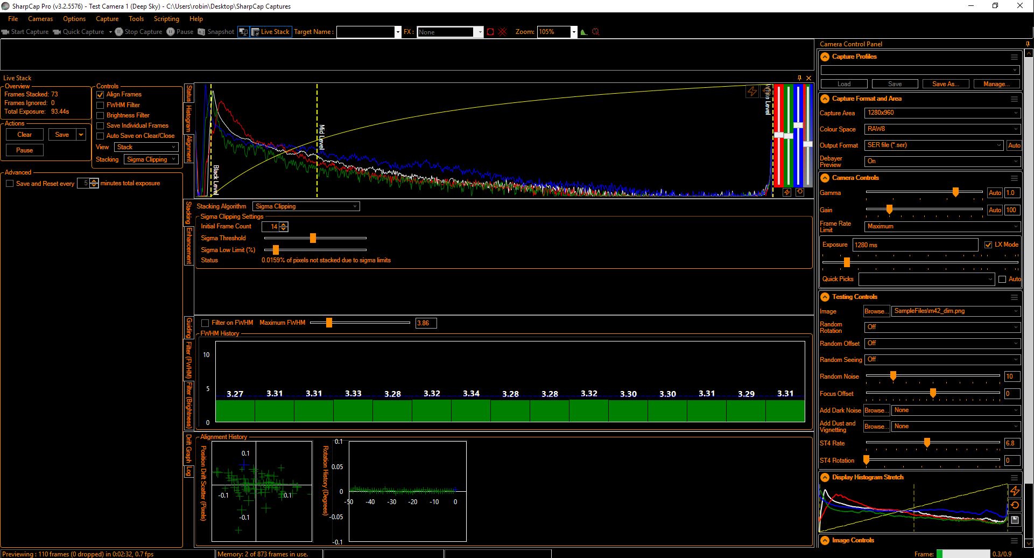This screenshot has width=1034, height=558.
Task: Click the Gain slider handle
Action: [x=889, y=209]
